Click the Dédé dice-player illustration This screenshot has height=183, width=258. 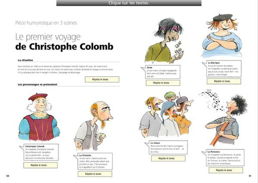(164, 40)
